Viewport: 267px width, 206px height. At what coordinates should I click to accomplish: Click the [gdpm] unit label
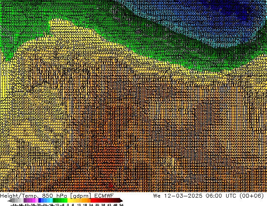click(81, 196)
